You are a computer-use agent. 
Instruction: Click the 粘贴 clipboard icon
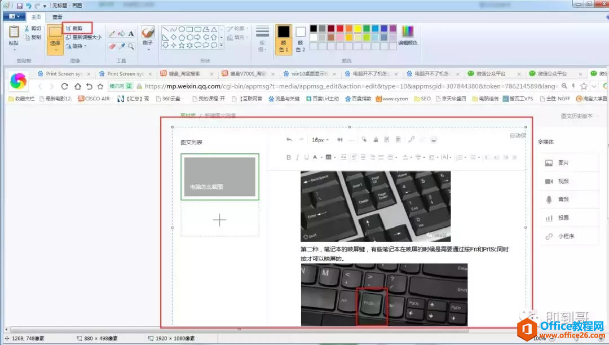click(14, 32)
